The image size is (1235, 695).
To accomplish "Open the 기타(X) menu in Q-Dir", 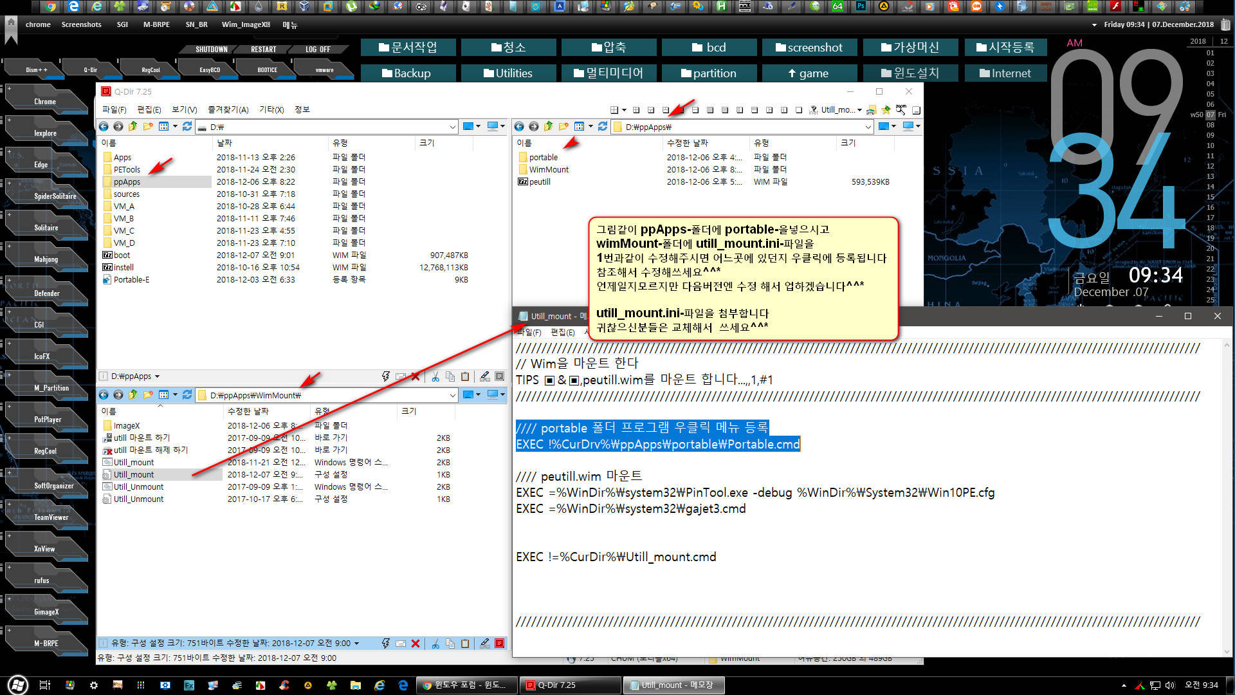I will [x=271, y=109].
